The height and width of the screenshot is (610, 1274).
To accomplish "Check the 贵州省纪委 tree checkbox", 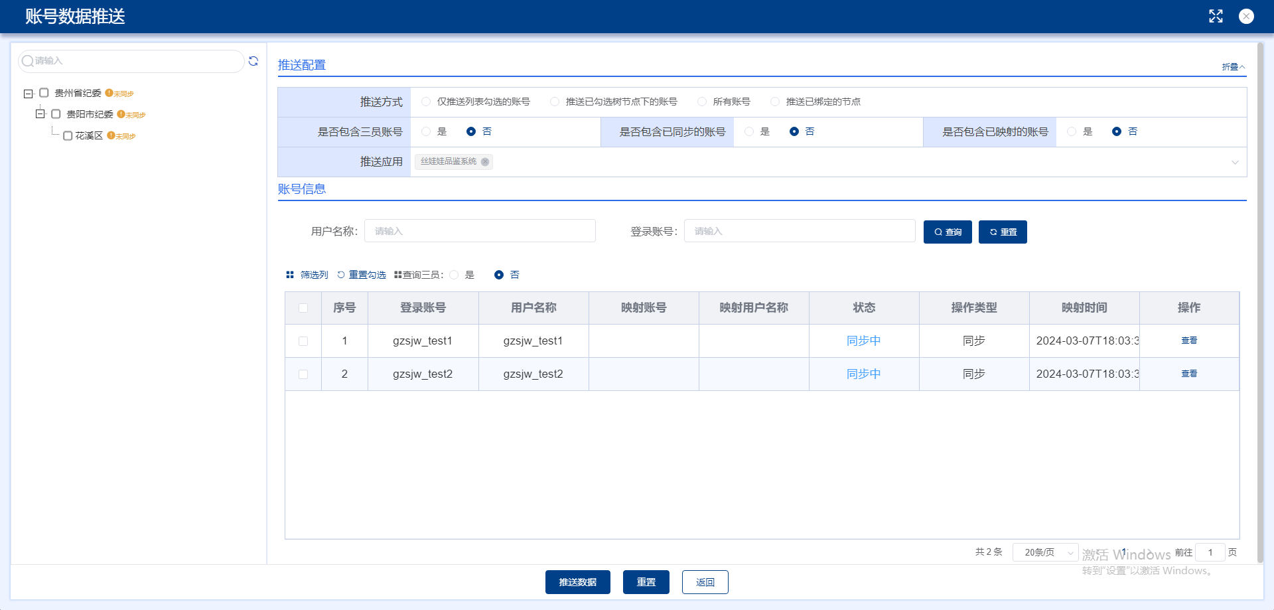I will pos(44,93).
